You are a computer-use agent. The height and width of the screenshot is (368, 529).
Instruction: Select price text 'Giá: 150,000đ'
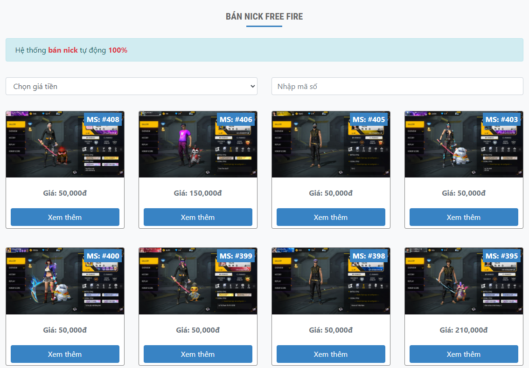(198, 193)
